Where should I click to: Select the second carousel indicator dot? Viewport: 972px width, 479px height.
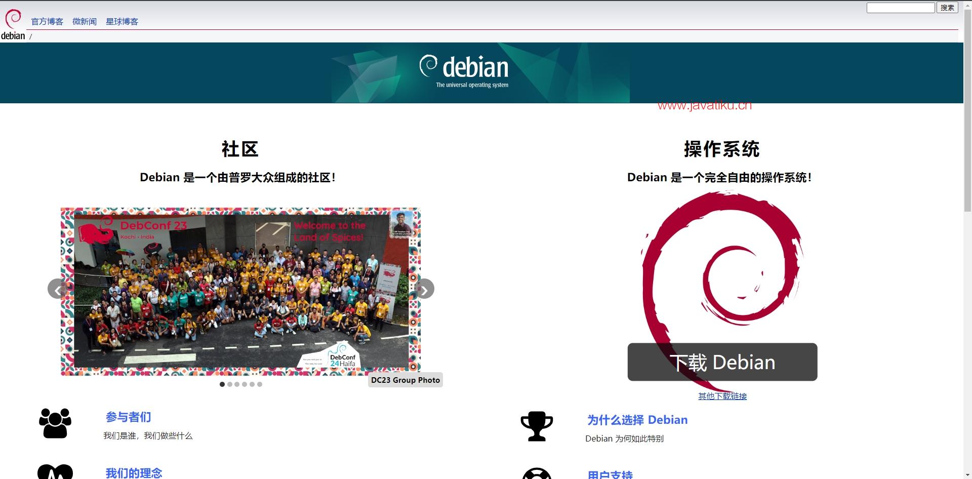[230, 384]
